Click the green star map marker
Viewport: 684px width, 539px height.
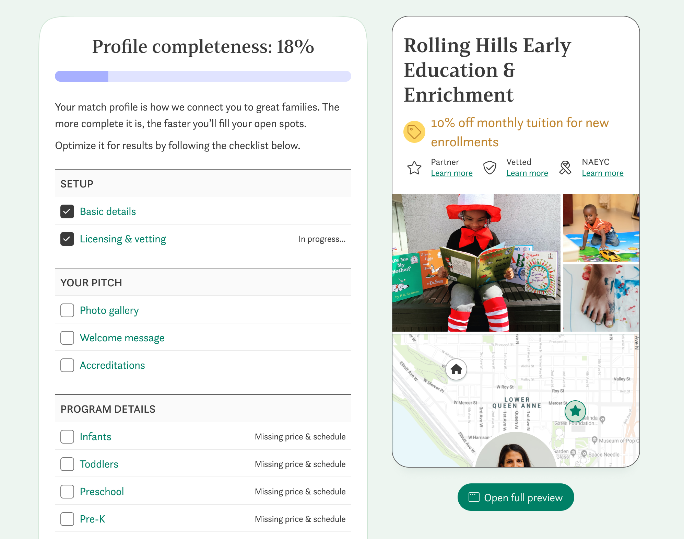575,411
